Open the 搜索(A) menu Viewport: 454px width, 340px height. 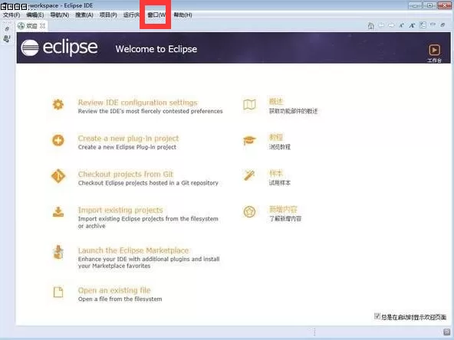point(84,15)
